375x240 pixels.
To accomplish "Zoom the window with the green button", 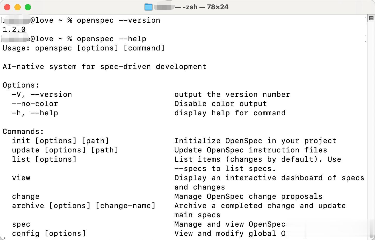I will pos(28,7).
